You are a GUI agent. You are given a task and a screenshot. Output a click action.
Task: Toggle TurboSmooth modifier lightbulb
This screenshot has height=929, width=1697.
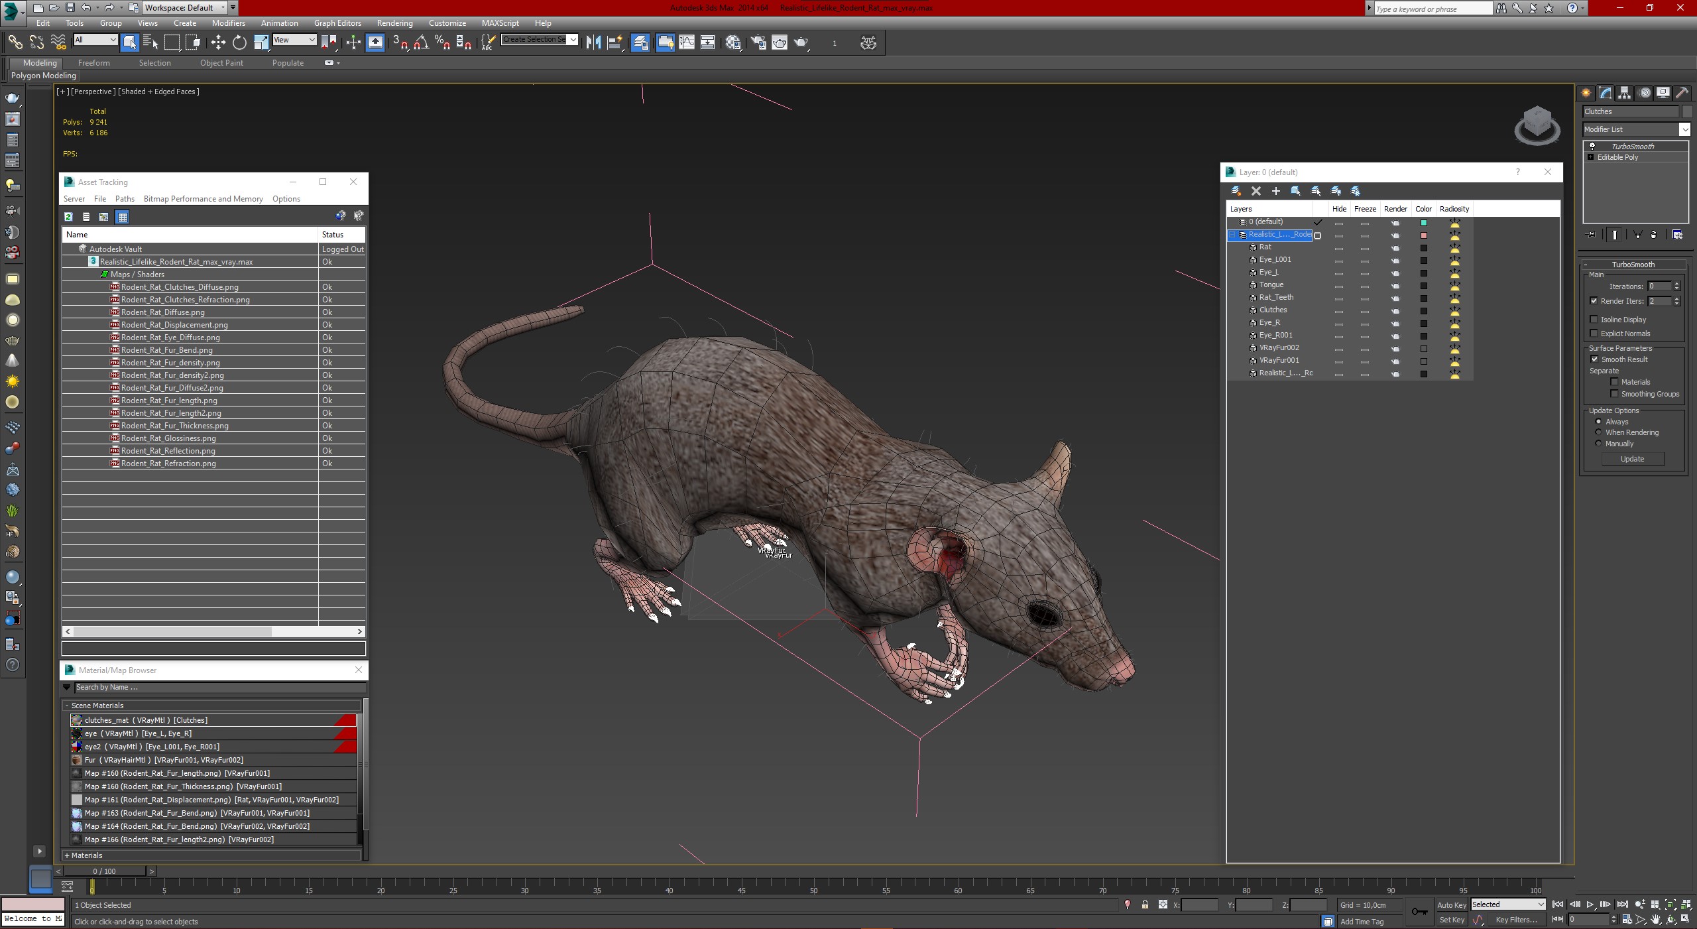tap(1592, 147)
